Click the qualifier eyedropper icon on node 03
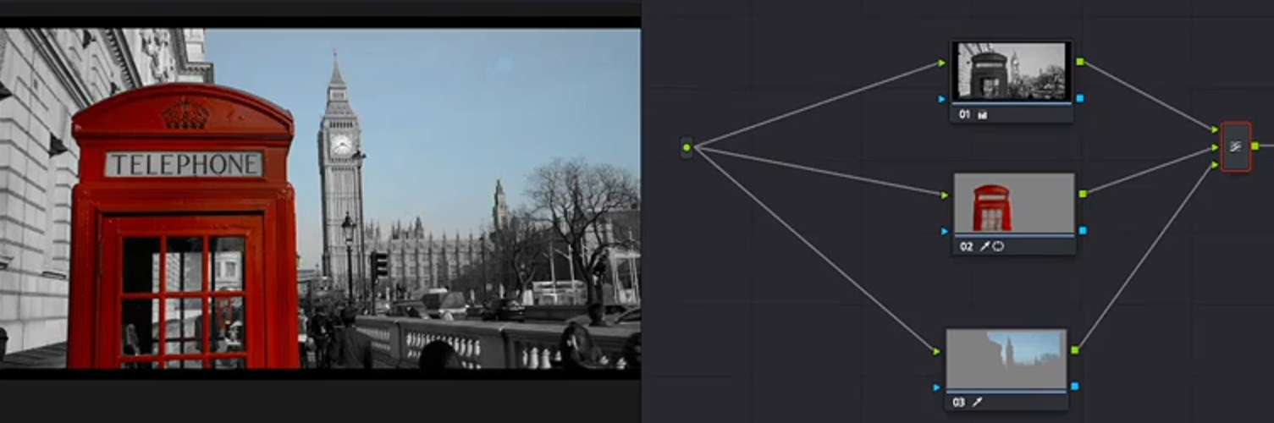 (977, 403)
